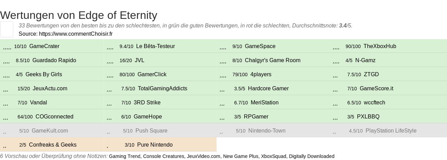Click the star rating beside JVL
Viewport: 447px width, 160px height.
point(110,61)
